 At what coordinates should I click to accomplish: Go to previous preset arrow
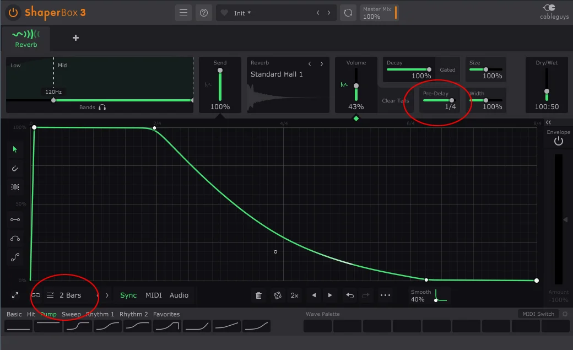click(x=318, y=13)
